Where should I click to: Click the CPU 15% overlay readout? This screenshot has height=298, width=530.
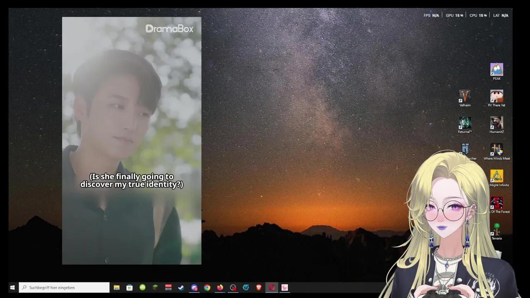pos(478,15)
